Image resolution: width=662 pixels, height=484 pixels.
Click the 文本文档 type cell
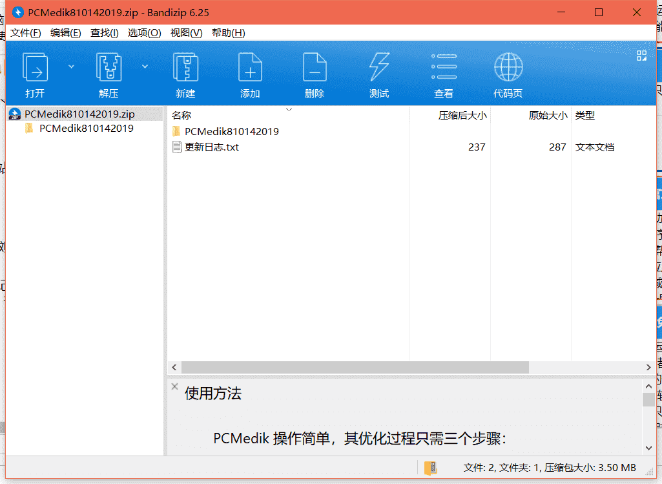click(x=594, y=147)
